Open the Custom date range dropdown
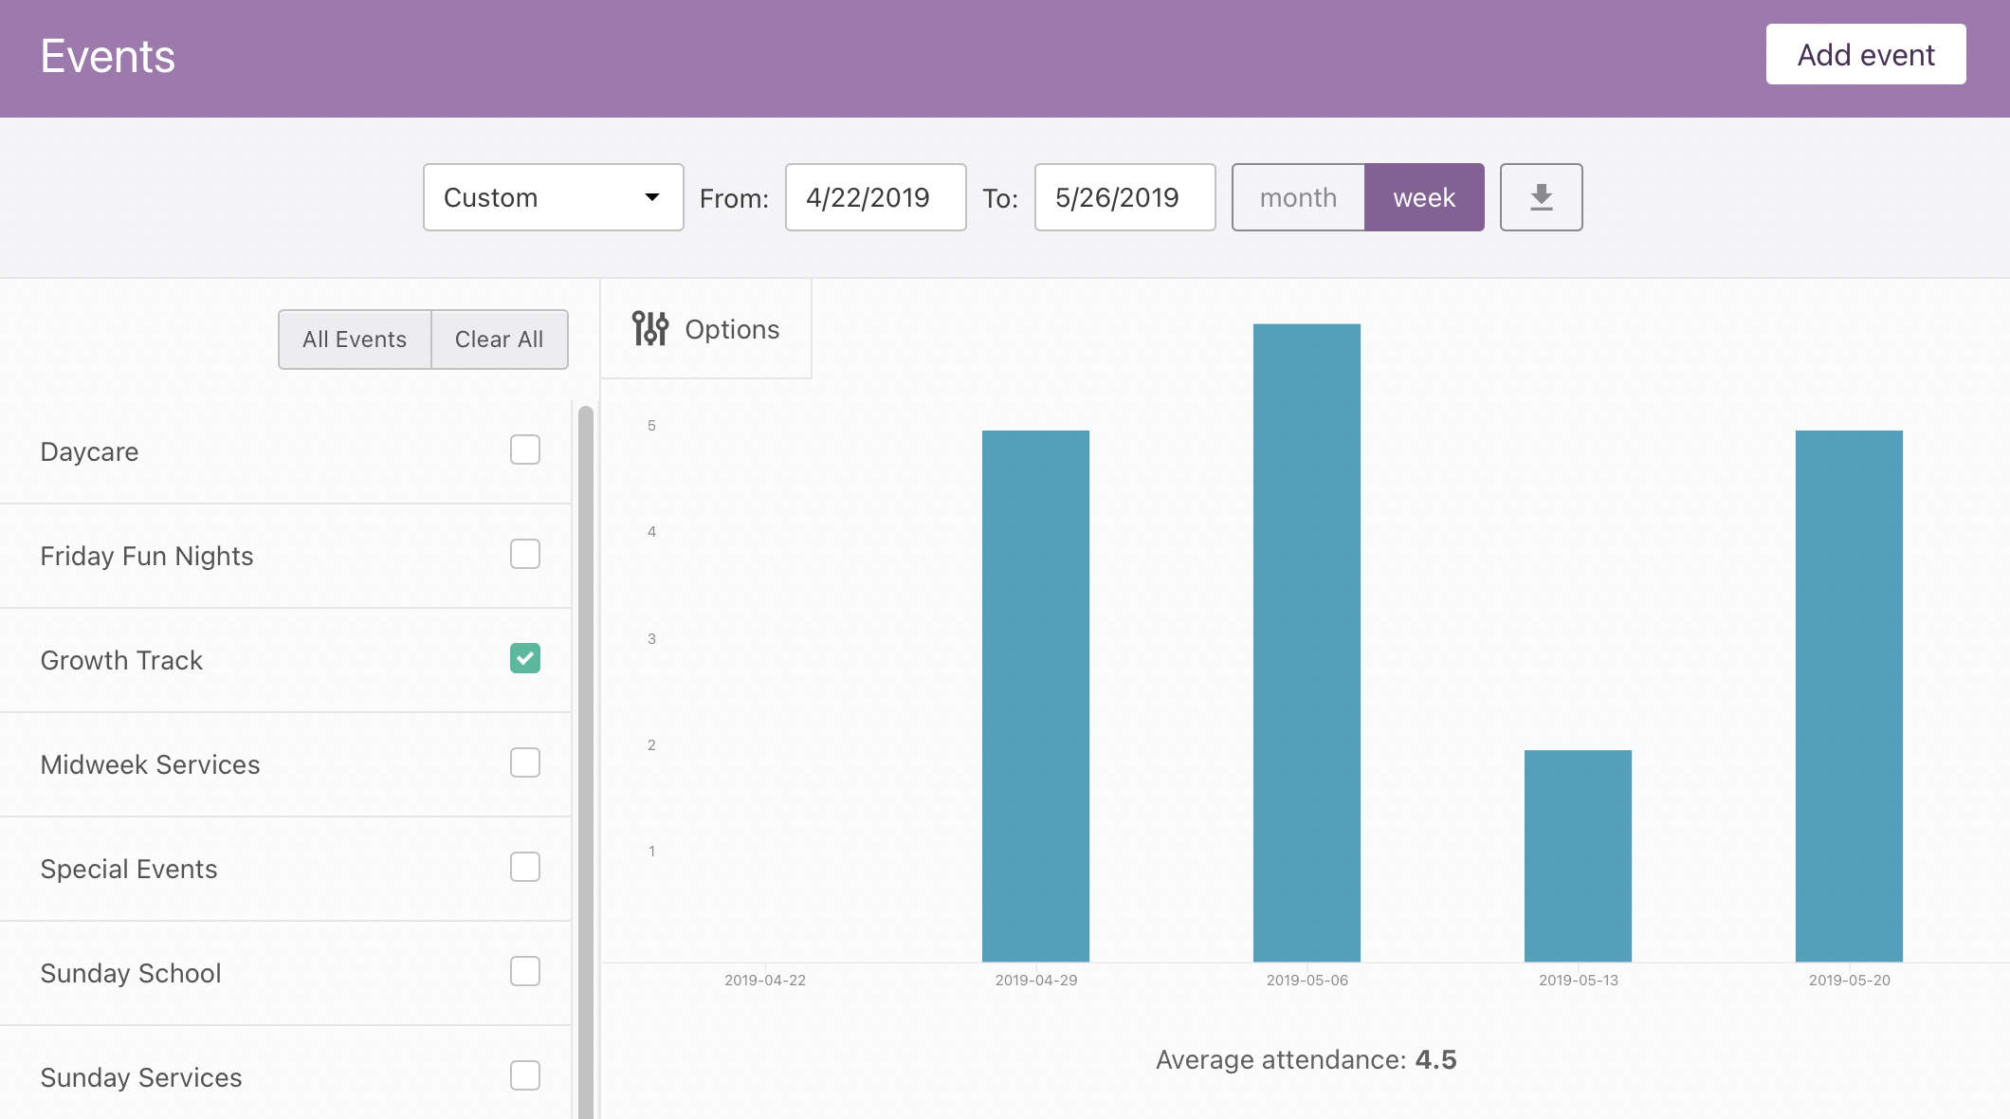 pyautogui.click(x=553, y=197)
